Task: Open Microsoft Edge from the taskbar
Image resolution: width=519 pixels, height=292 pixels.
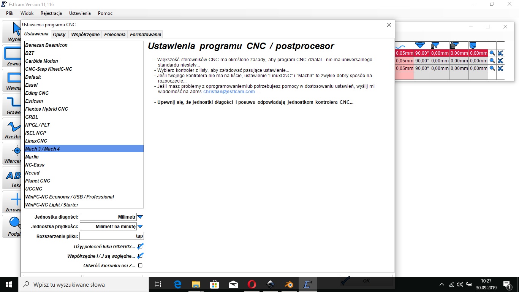Action: pos(177,284)
